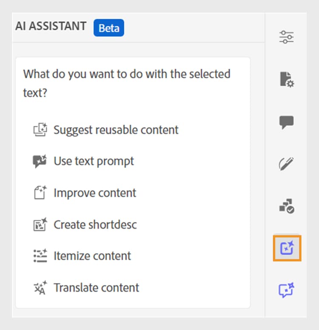Show the comments panel in sidebar
This screenshot has height=330, width=319.
tap(287, 122)
